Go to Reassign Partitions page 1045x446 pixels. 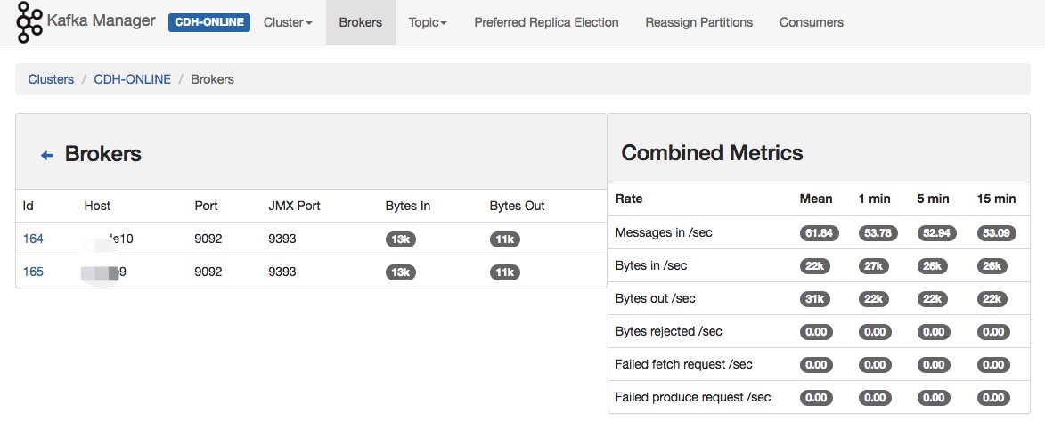698,22
